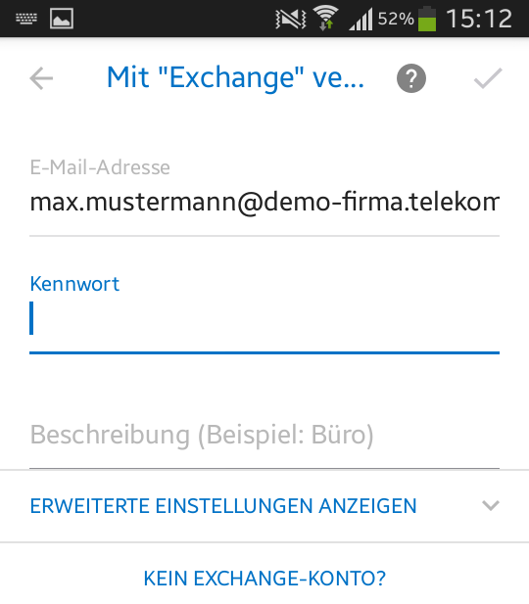Open the image notification in status bar

[62, 18]
